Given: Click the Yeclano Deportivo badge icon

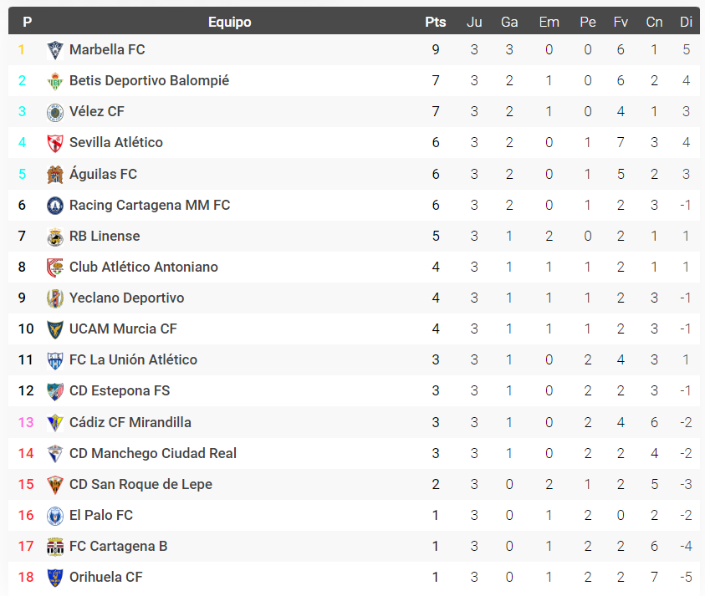Looking at the screenshot, I should [55, 298].
